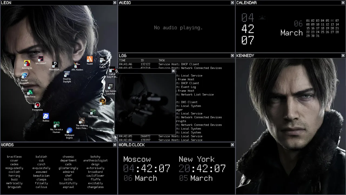
Task: Select the 'Service Host: Event Log' entry
Action: (186, 87)
